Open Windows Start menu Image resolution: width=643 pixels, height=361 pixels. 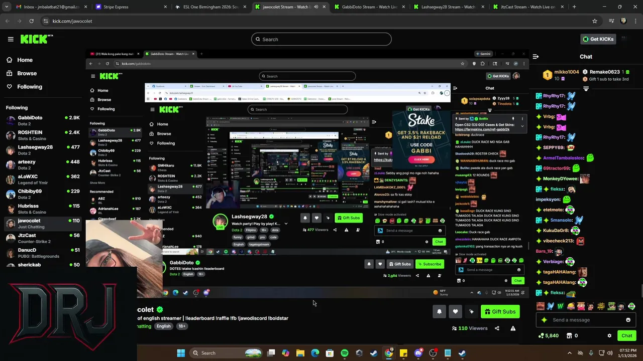point(181,353)
